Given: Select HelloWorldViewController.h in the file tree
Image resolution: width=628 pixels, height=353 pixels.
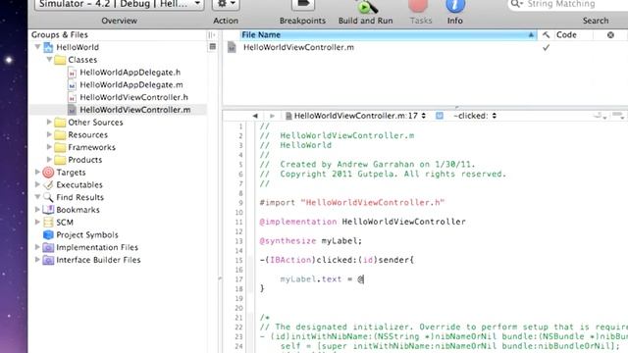Looking at the screenshot, I should point(133,97).
